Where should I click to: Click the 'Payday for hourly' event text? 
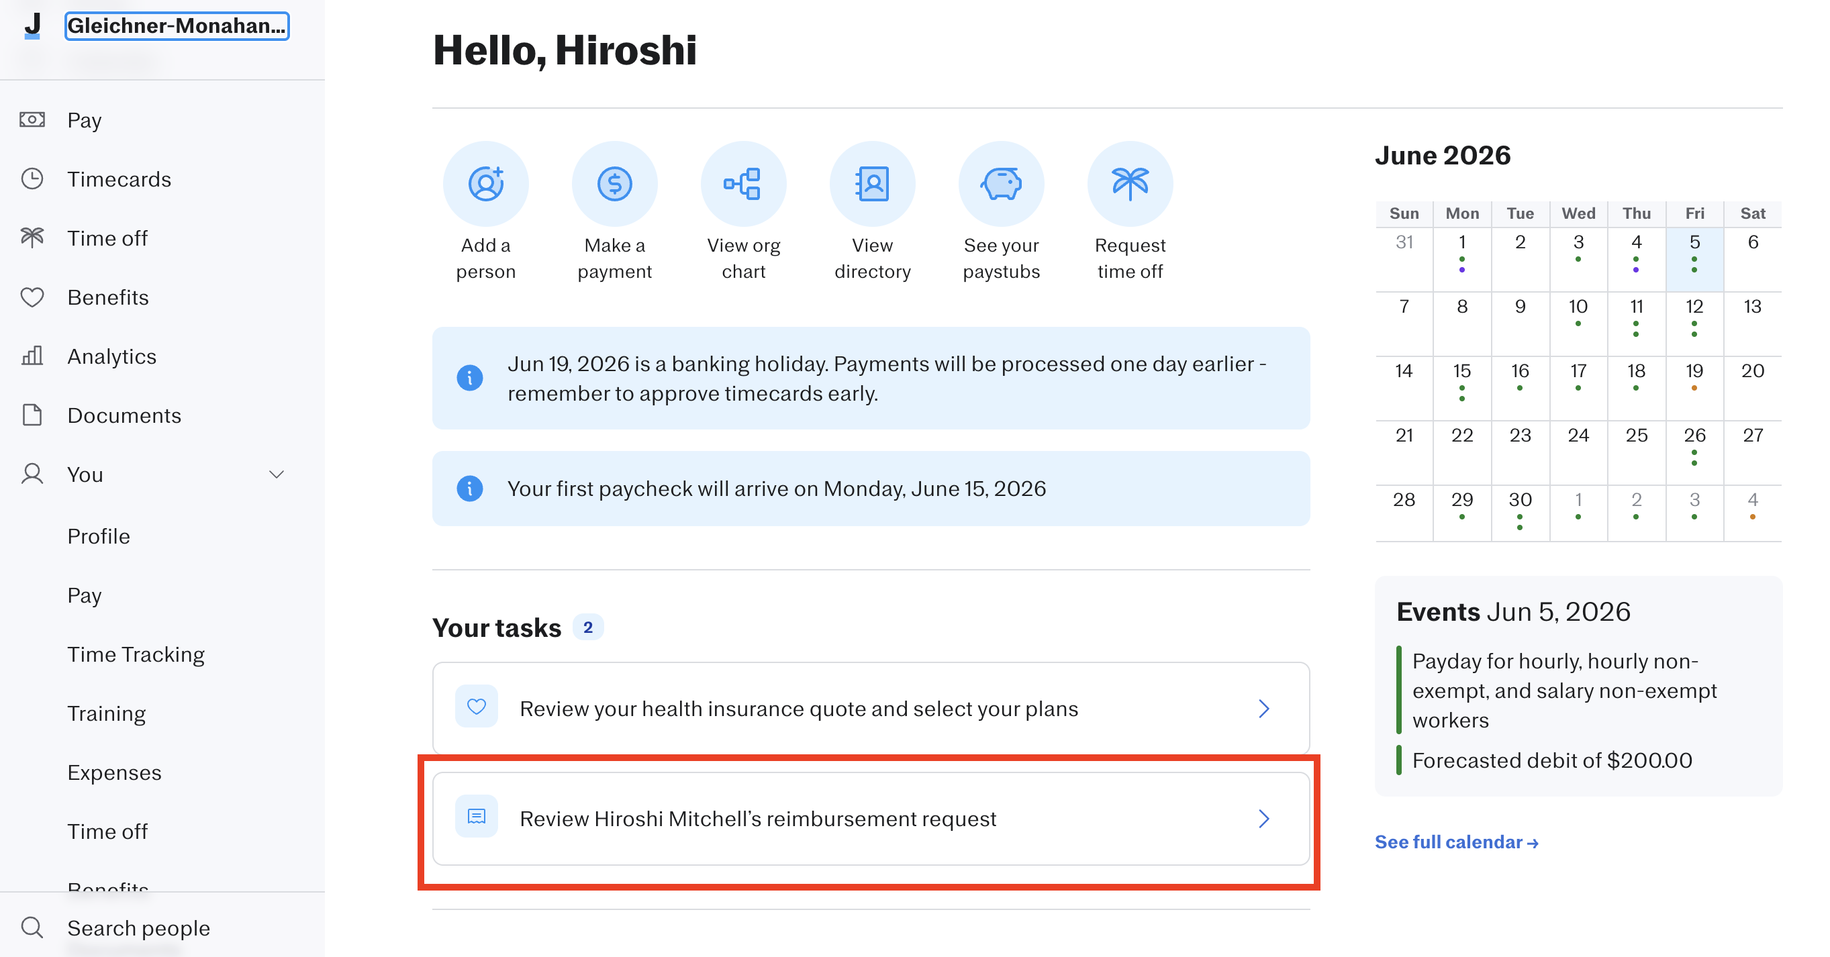[x=1564, y=690]
